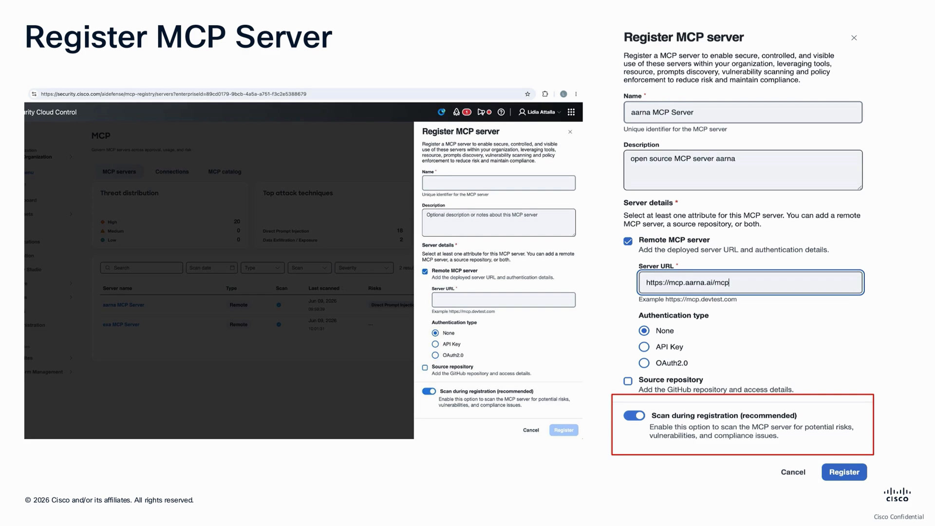This screenshot has height=526, width=935.
Task: Check the Source repository checkbox in large panel
Action: (628, 381)
